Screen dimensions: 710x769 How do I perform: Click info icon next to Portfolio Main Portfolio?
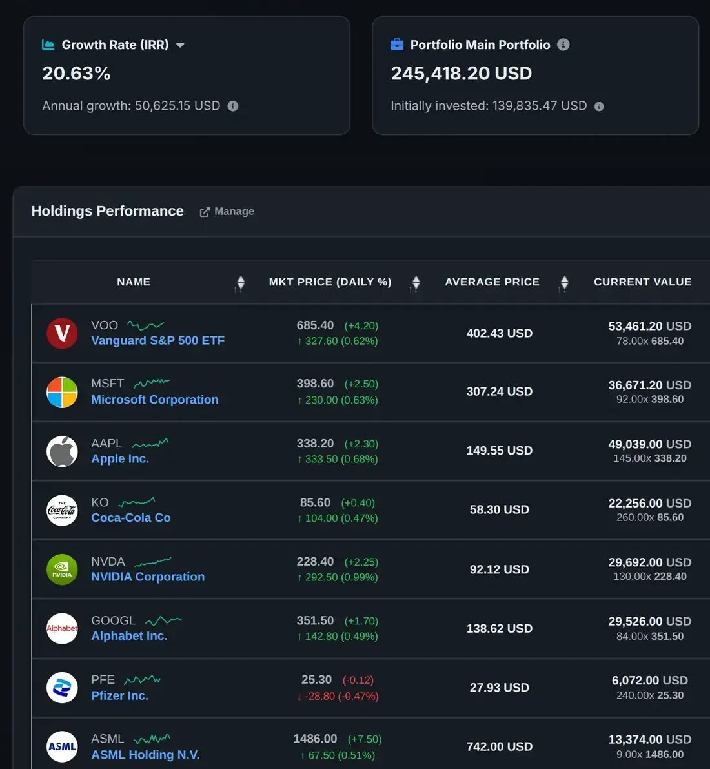point(563,45)
